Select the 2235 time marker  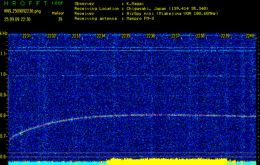[126, 36]
